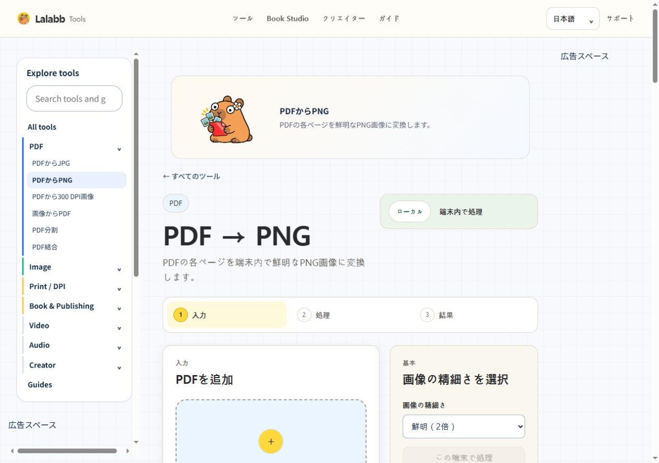This screenshot has height=463, width=659.
Task: Click the PDFを追加 heading
Action: (x=204, y=380)
